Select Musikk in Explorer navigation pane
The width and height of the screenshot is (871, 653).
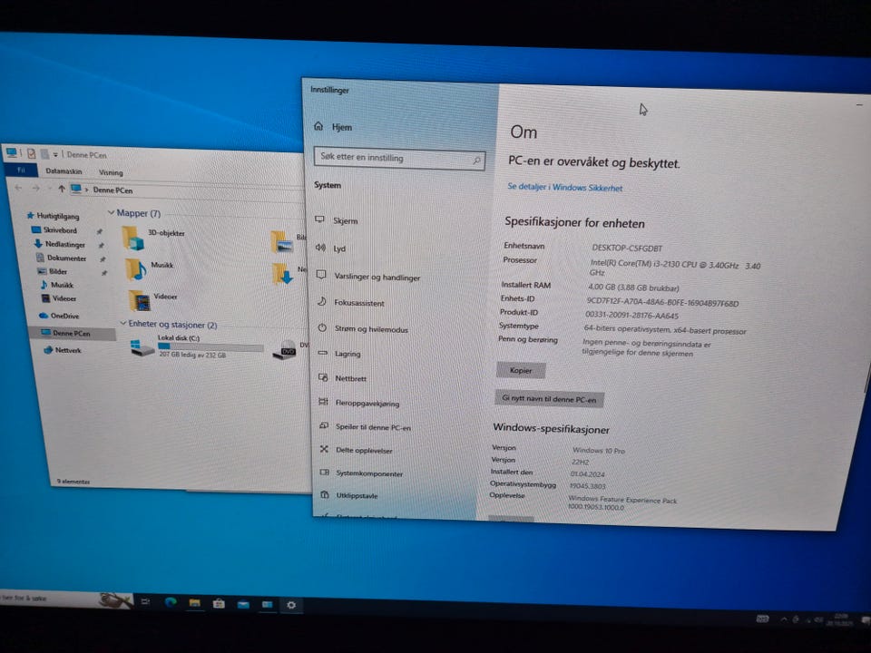tap(56, 285)
